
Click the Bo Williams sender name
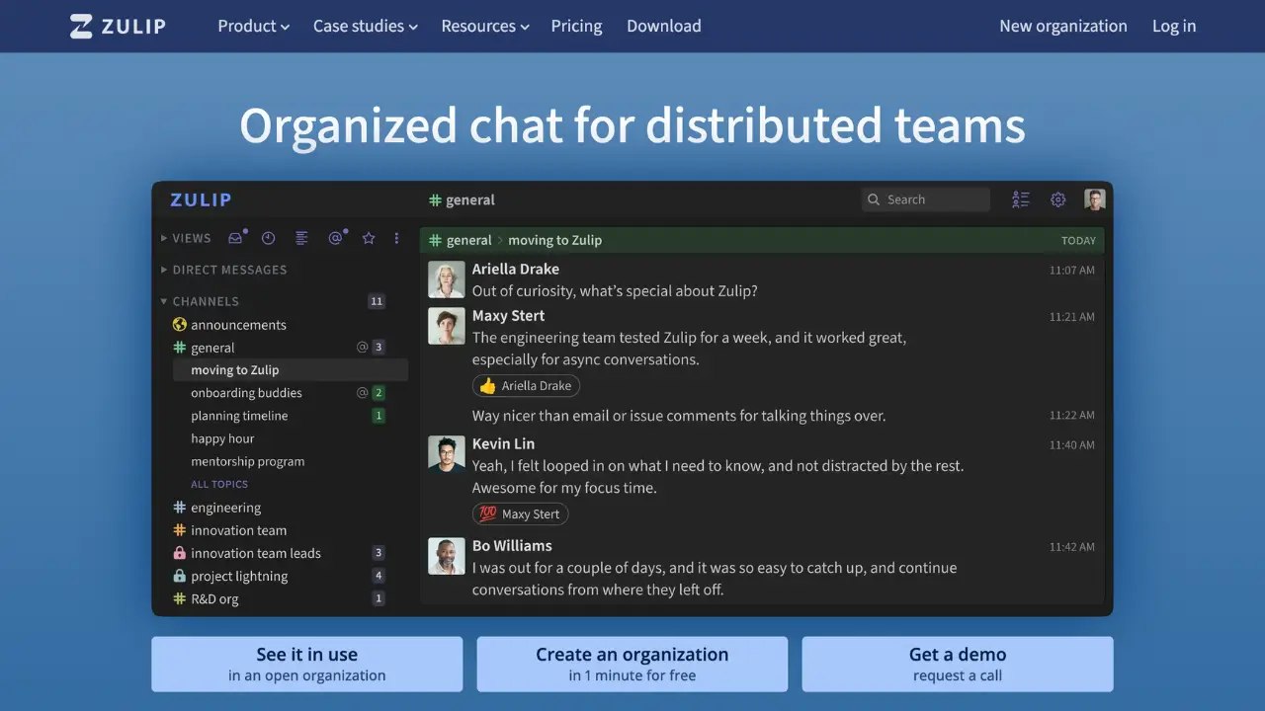(512, 545)
